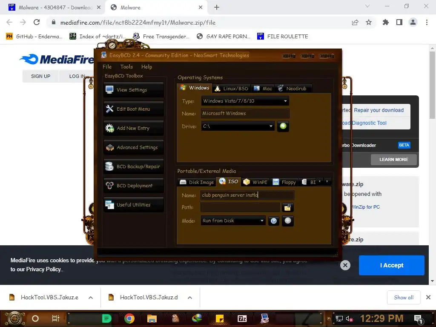Open the Diagnostic Tool link
Image resolution: width=436 pixels, height=327 pixels.
369,123
